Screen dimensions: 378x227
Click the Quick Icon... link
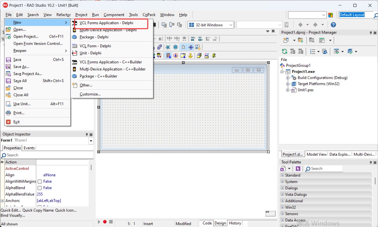click(66, 210)
